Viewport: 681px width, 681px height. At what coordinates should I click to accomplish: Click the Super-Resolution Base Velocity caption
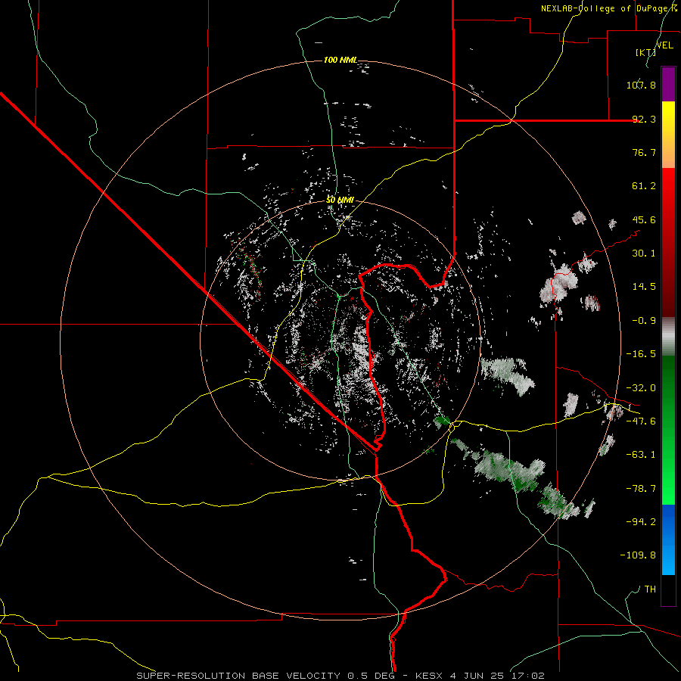[x=340, y=676]
